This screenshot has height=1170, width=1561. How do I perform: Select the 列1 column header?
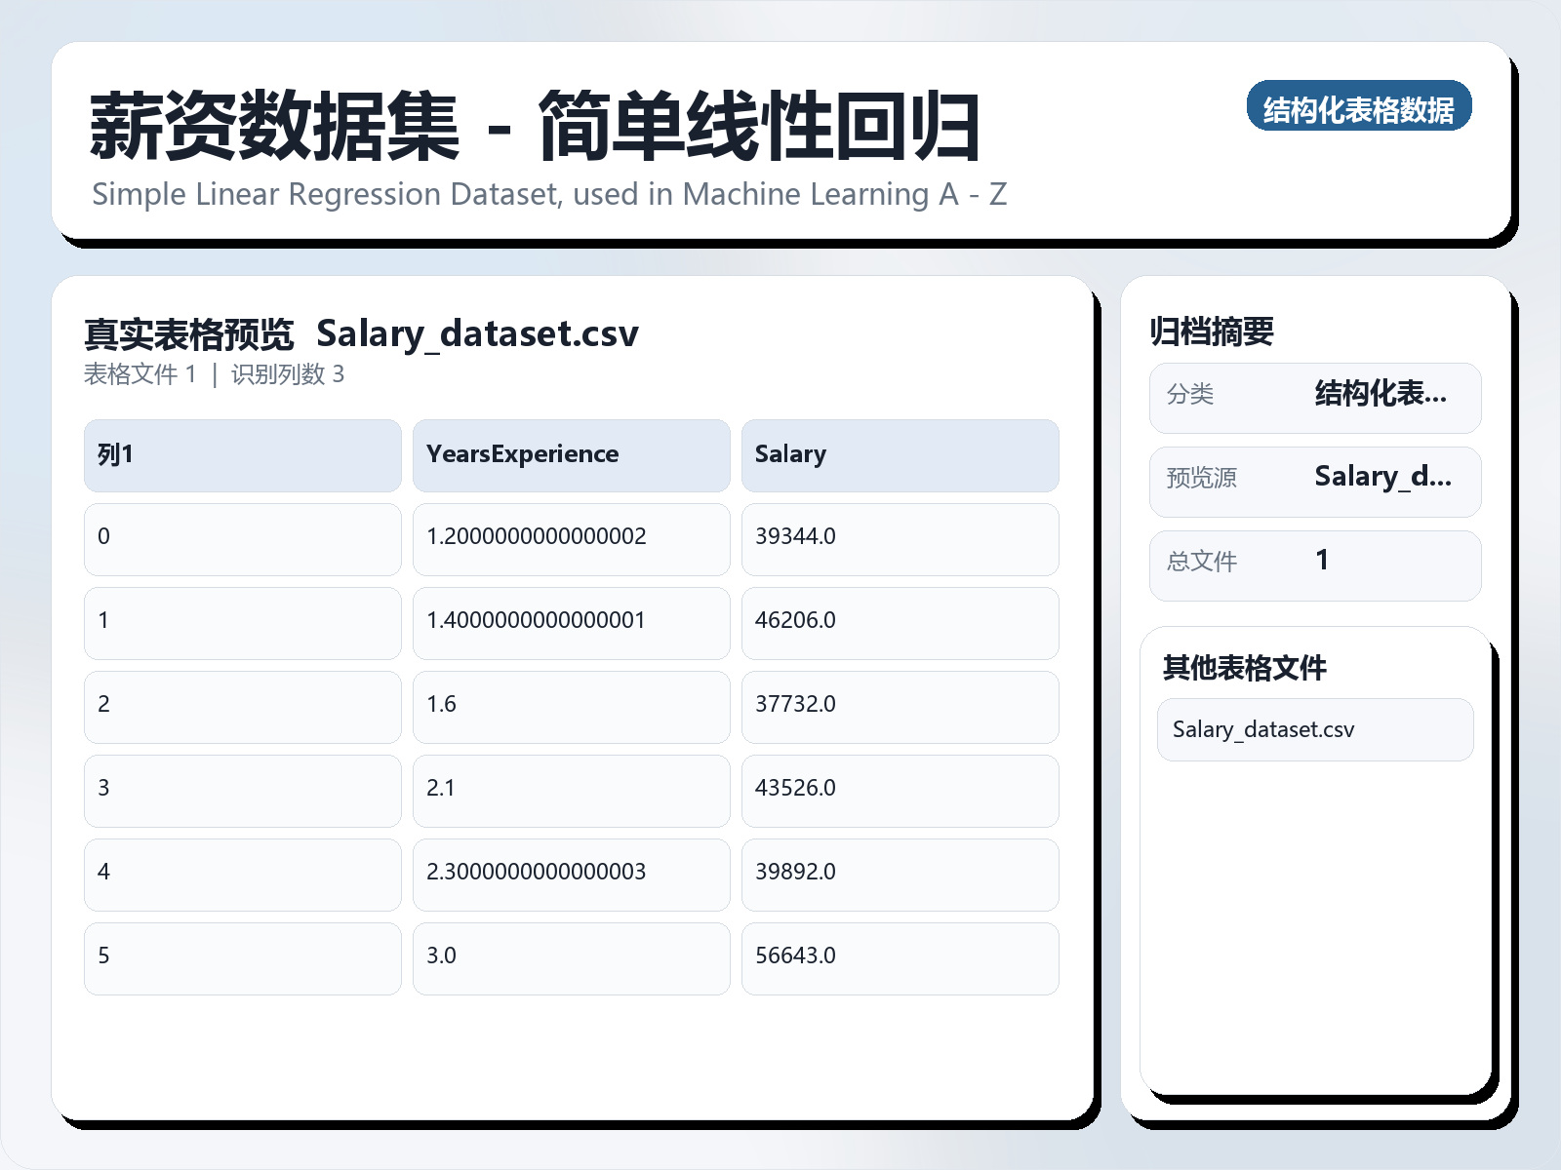pyautogui.click(x=241, y=454)
